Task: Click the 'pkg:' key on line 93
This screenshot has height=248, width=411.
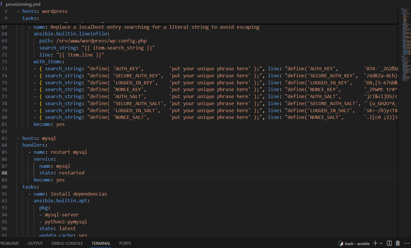Action: [x=45, y=208]
